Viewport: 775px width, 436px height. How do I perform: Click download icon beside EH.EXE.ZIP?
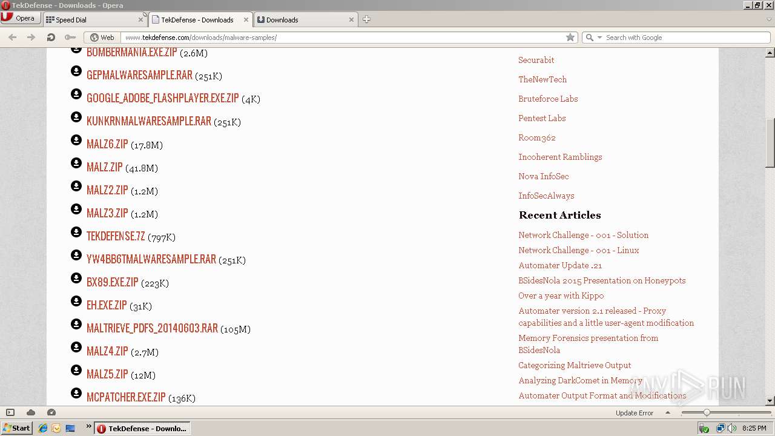76,301
